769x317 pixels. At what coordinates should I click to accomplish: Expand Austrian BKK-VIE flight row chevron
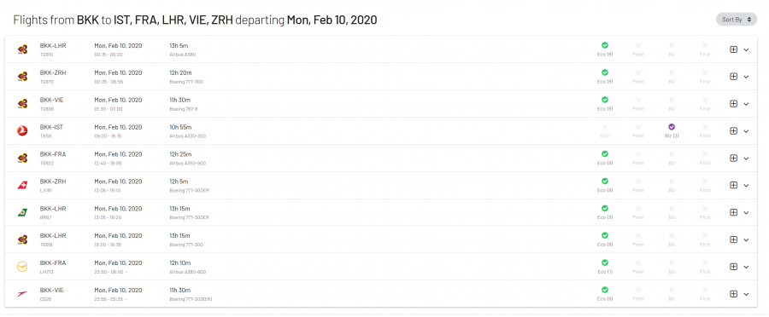746,294
